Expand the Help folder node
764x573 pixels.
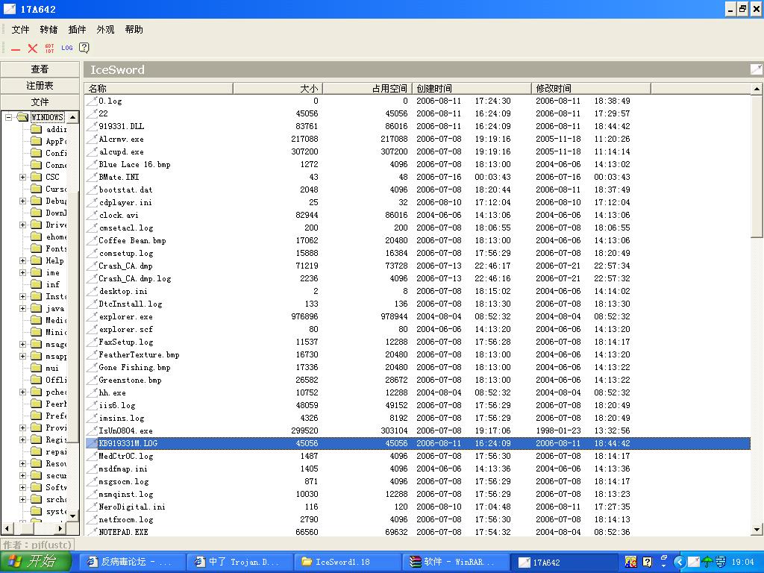tap(23, 260)
